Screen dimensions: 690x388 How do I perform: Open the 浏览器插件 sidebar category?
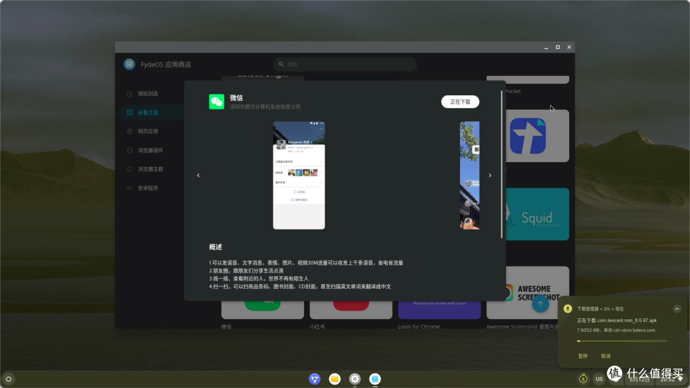pos(150,150)
